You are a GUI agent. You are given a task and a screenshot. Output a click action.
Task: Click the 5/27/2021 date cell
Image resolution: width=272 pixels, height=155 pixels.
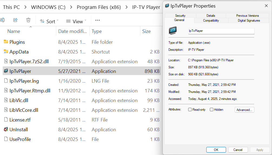coord(72,71)
